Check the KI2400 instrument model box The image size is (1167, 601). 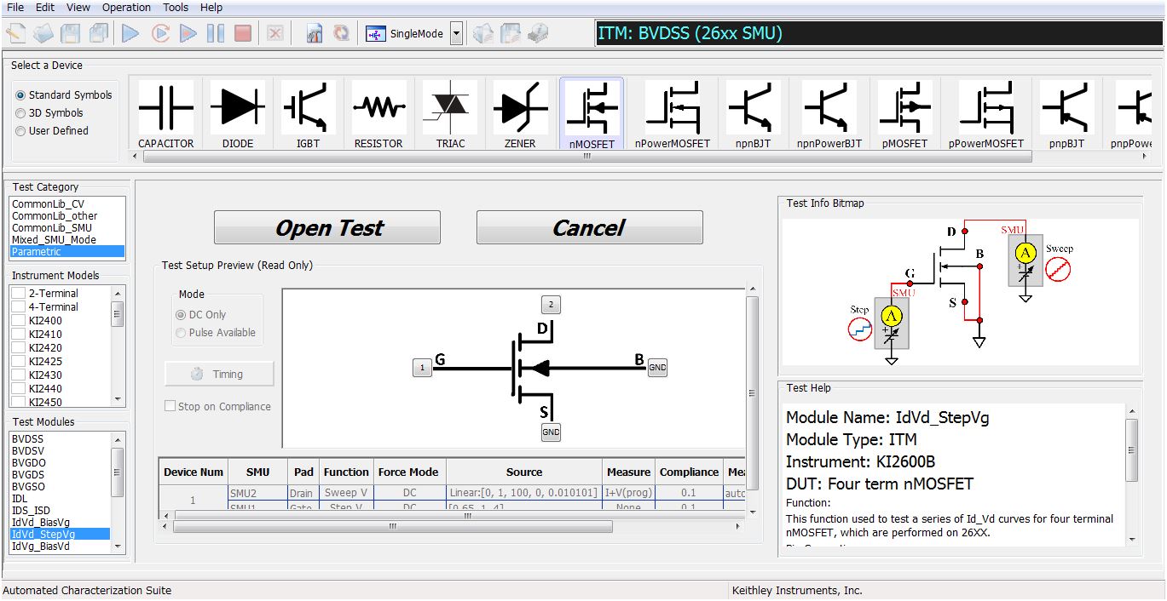point(18,321)
